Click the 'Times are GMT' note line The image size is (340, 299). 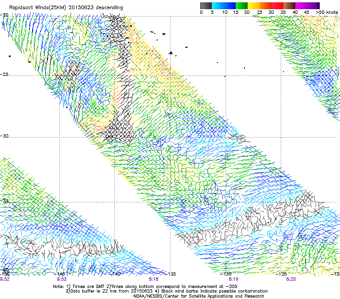[x=145, y=287]
